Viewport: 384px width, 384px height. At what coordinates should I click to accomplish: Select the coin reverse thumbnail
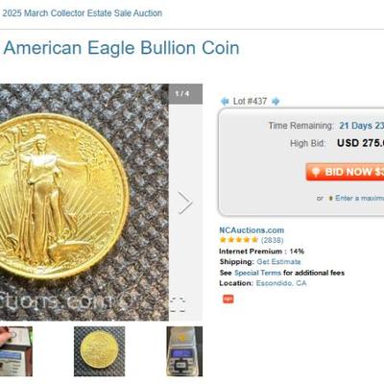coord(100,351)
